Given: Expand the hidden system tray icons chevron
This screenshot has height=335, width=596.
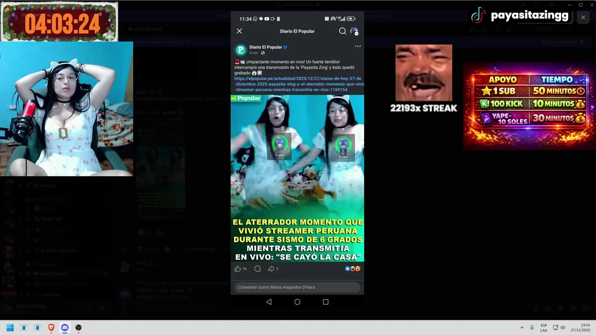Looking at the screenshot, I should 522,328.
